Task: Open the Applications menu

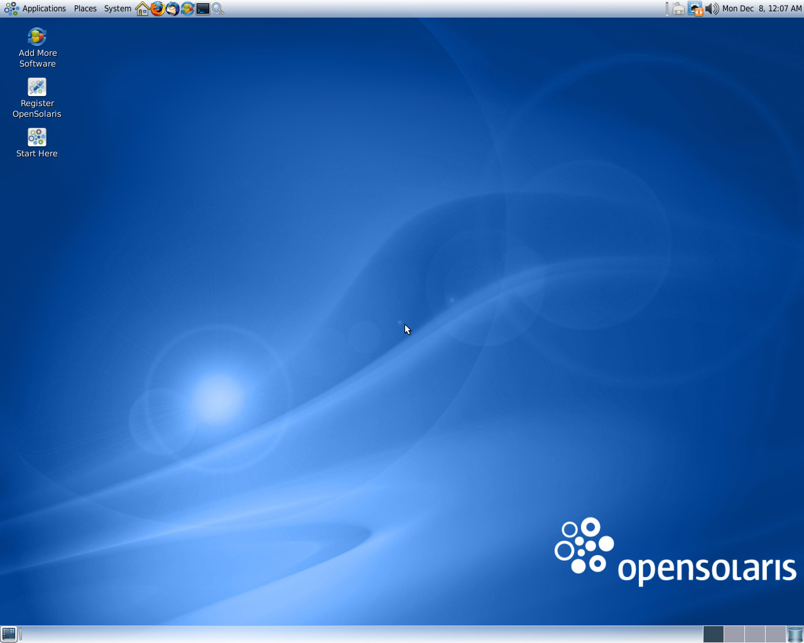Action: [x=44, y=8]
